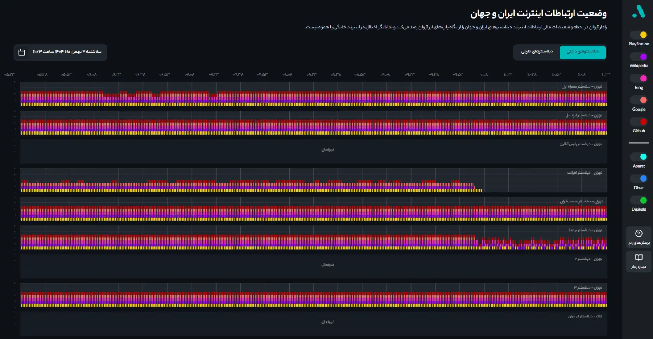Click the ایرانسل datacenter chart row
The width and height of the screenshot is (653, 339).
click(x=313, y=123)
